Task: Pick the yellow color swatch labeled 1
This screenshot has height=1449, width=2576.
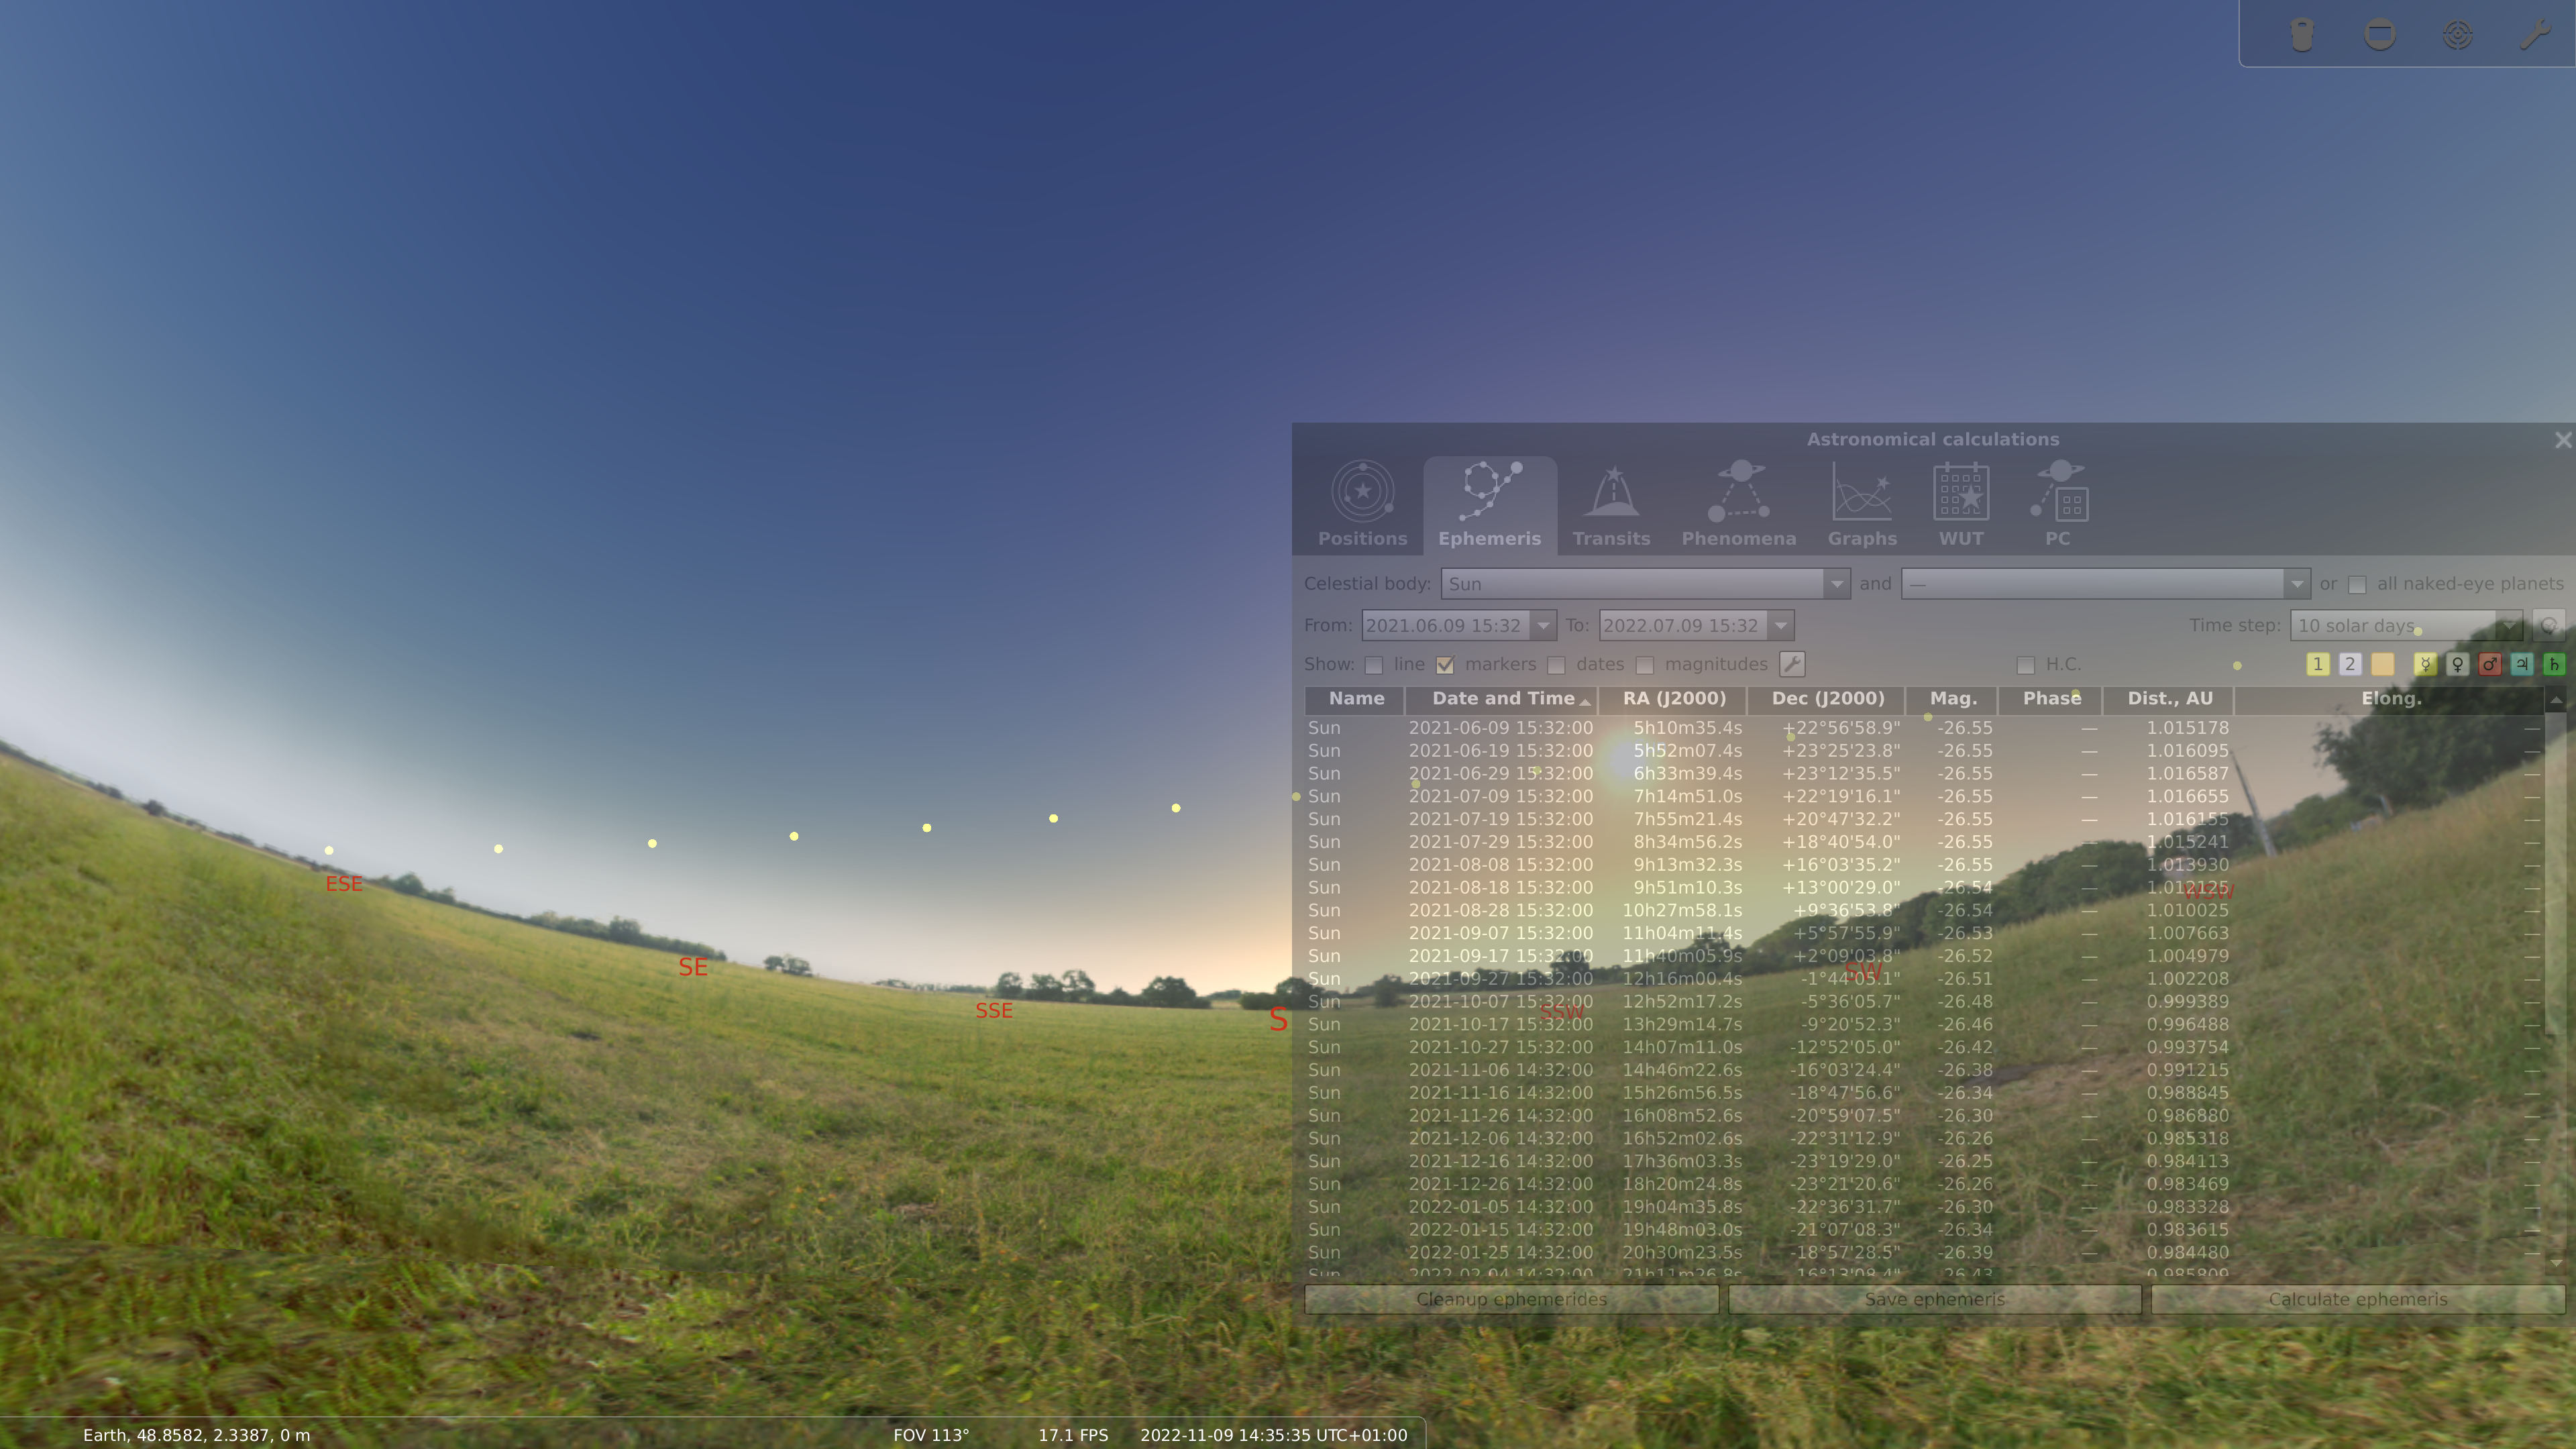Action: click(2318, 664)
